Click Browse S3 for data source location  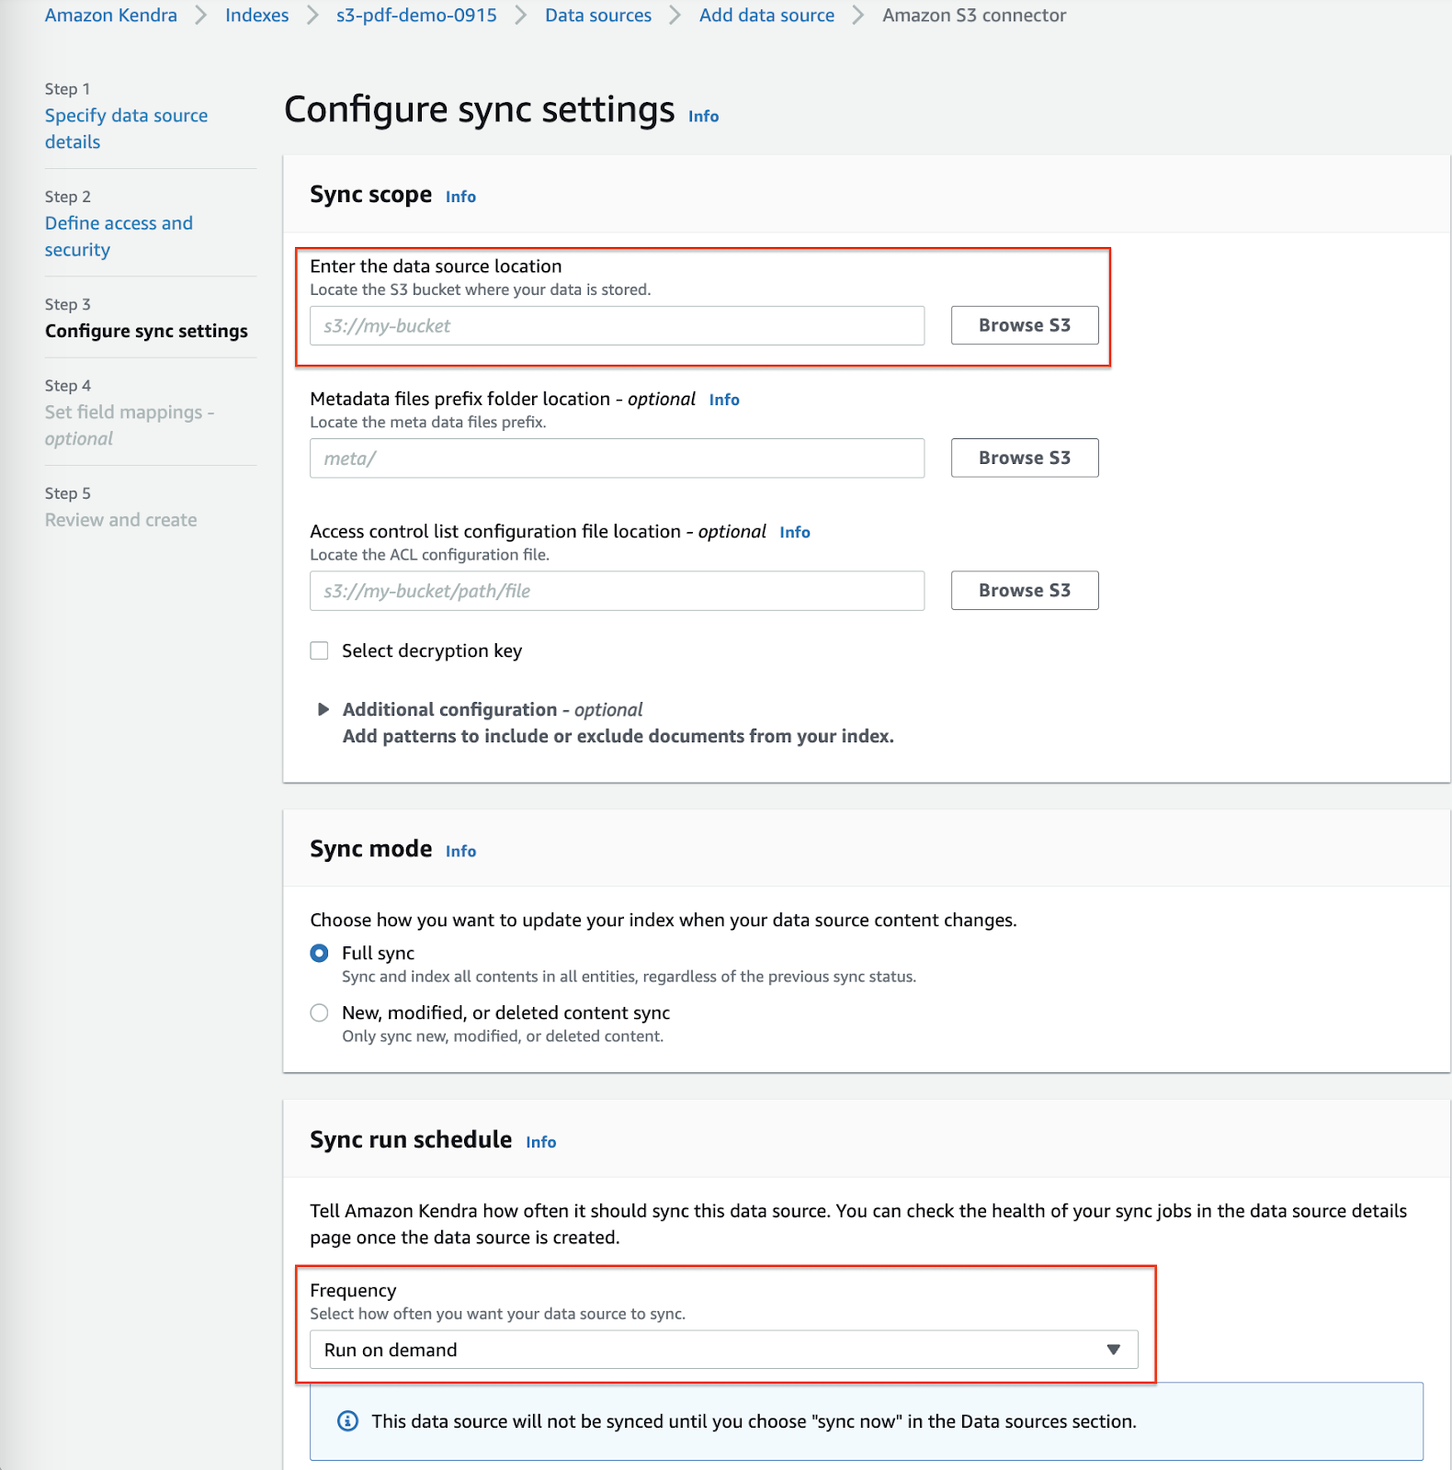pos(1025,325)
